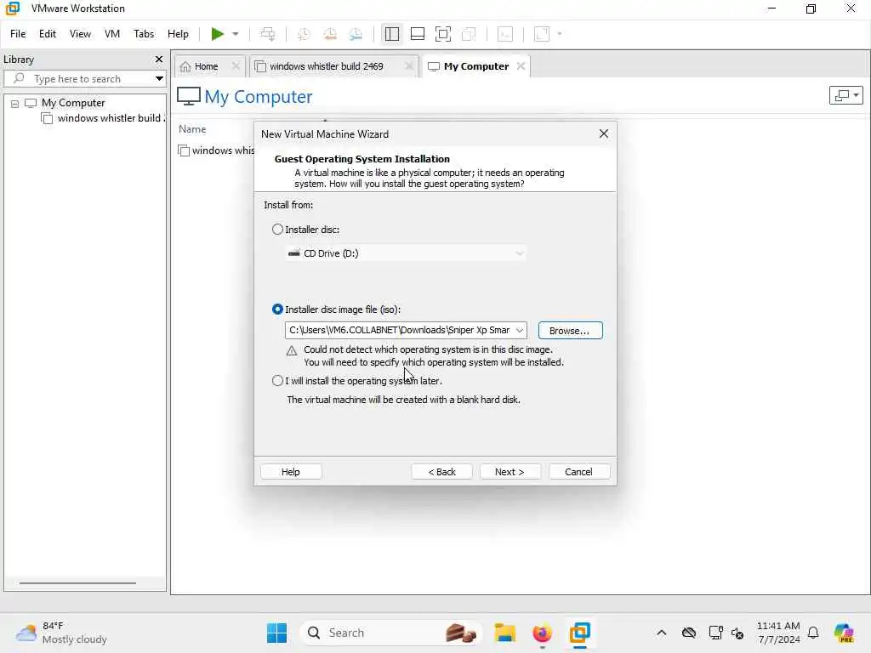This screenshot has width=871, height=653.
Task: Open the CD Drive (D:) dropdown
Action: pos(406,253)
